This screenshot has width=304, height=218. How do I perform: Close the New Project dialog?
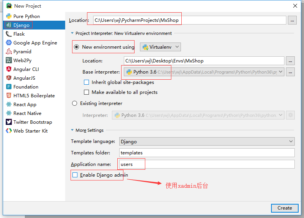(x=295, y=6)
